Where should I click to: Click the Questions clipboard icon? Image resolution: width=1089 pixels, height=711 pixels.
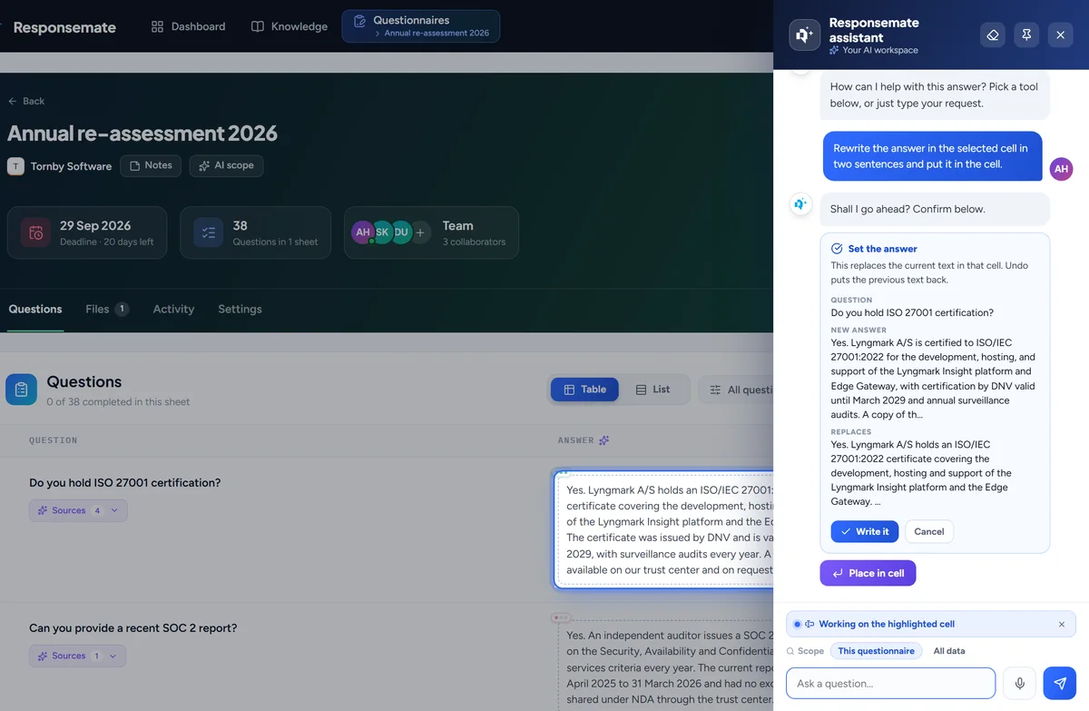tap(22, 390)
